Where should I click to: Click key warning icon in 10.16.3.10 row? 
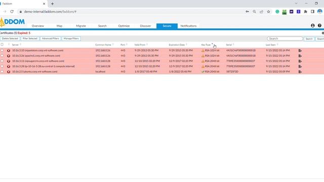tap(203, 51)
